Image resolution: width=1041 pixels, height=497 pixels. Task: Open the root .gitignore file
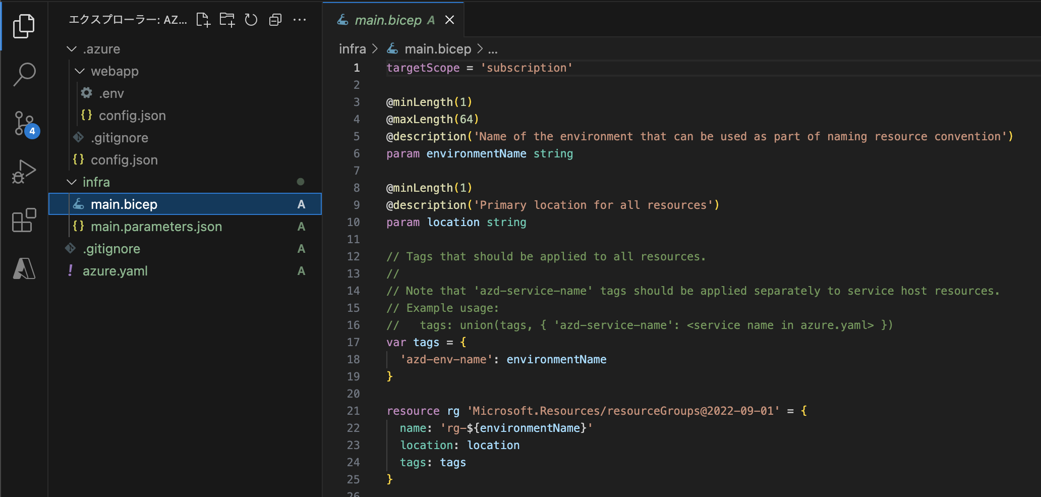pyautogui.click(x=185, y=249)
